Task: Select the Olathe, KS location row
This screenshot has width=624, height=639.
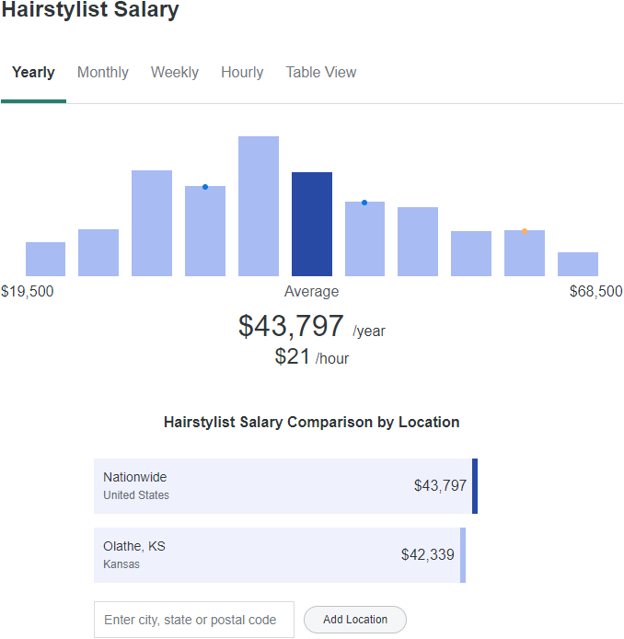Action: tap(278, 555)
